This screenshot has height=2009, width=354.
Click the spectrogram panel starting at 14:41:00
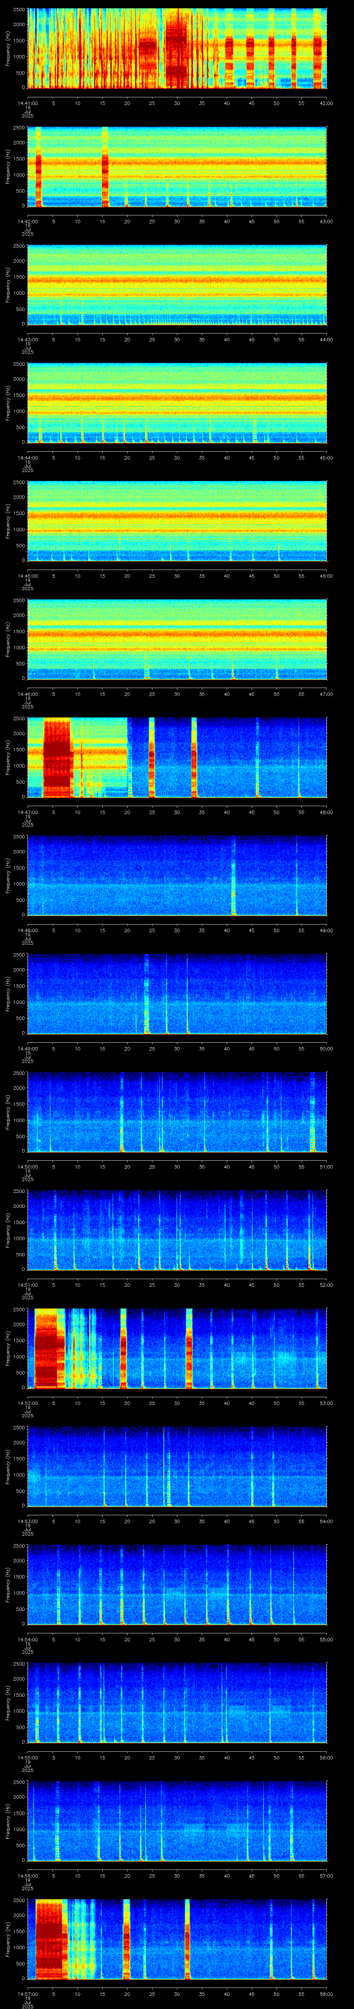[x=177, y=48]
